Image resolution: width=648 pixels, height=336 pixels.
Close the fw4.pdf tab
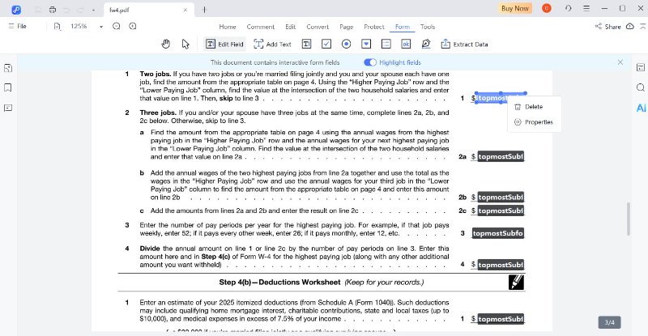(185, 10)
